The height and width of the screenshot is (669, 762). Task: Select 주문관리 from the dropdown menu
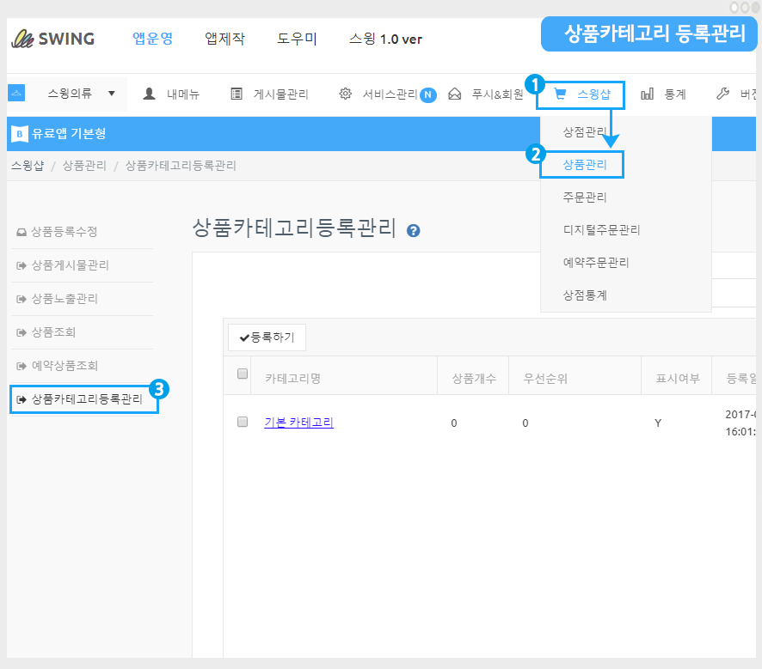pos(585,198)
